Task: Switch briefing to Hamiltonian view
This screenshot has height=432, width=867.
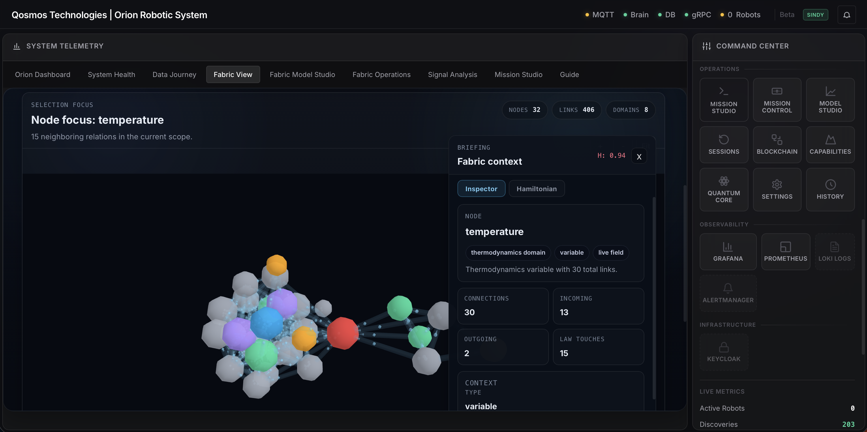Action: (536, 188)
